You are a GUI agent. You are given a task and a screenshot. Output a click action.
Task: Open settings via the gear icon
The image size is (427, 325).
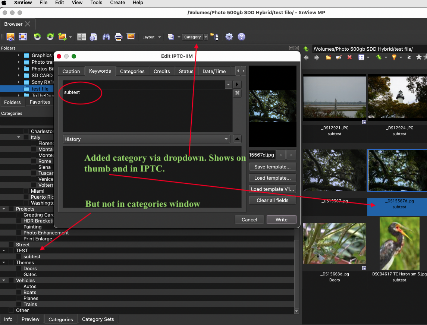tap(229, 37)
